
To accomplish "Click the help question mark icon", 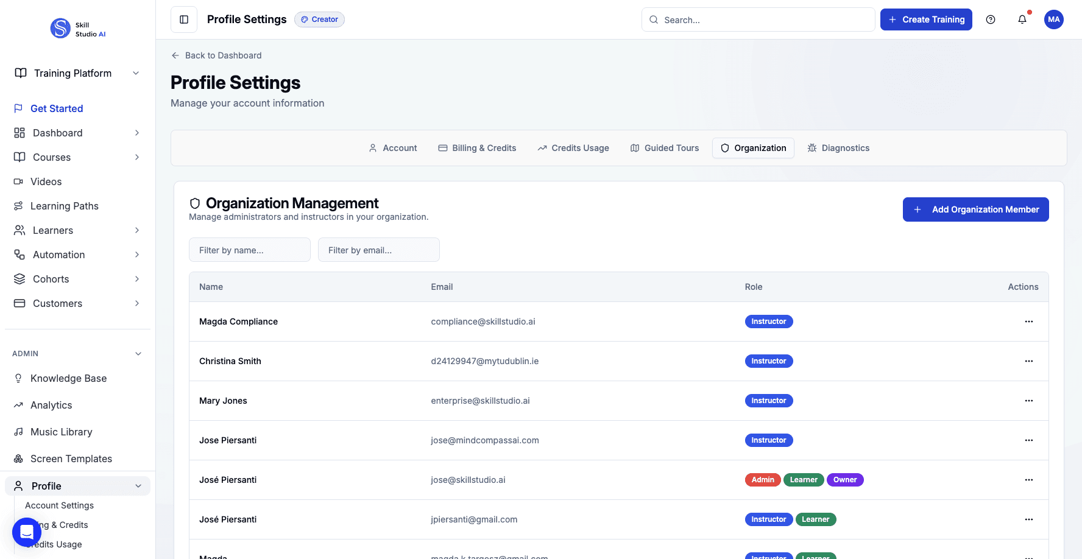I will click(990, 19).
